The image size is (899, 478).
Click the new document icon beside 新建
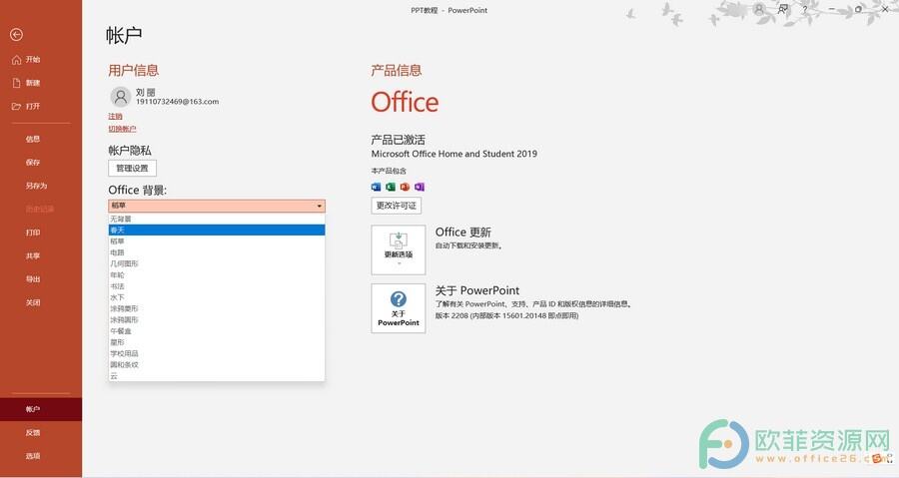(x=17, y=83)
